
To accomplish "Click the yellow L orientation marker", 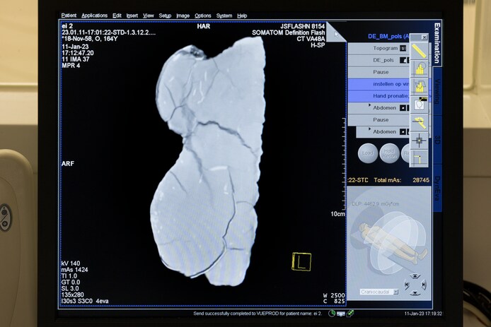I will [301, 261].
